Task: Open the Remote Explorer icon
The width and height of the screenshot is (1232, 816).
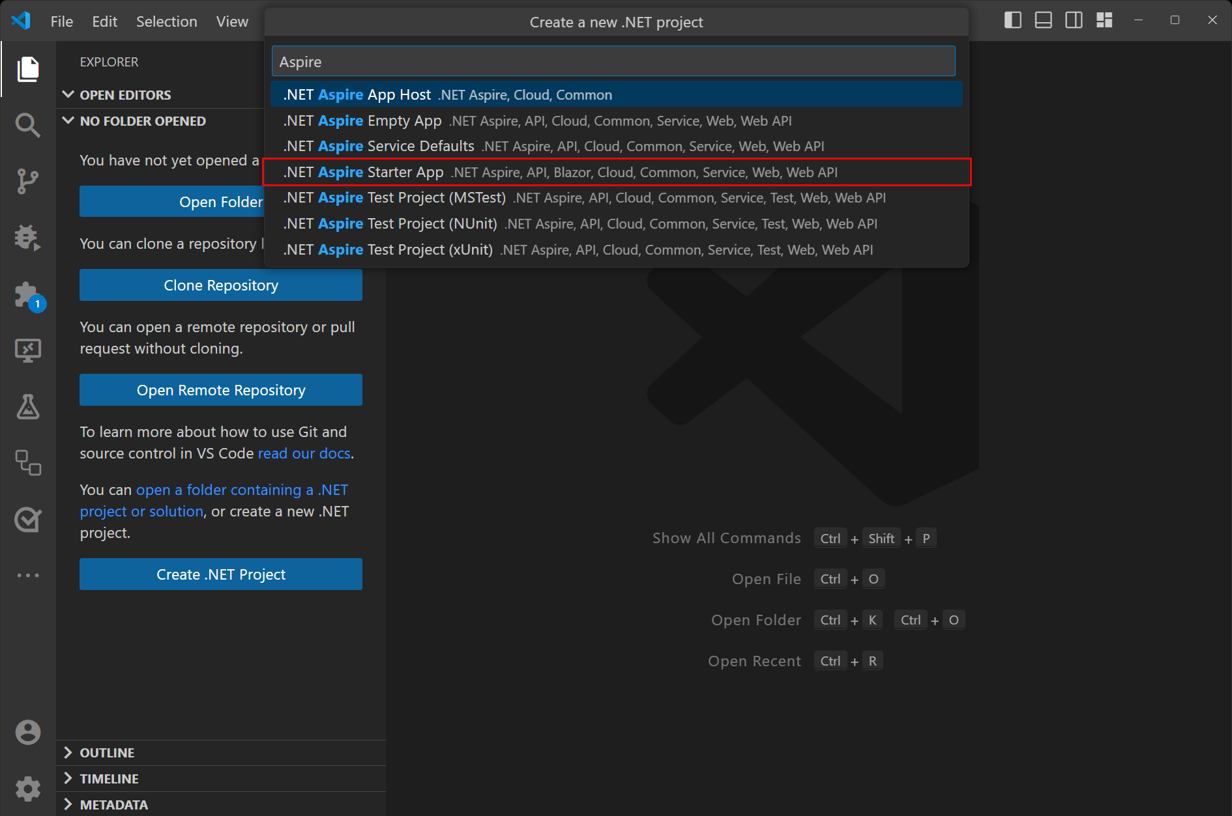Action: click(27, 350)
